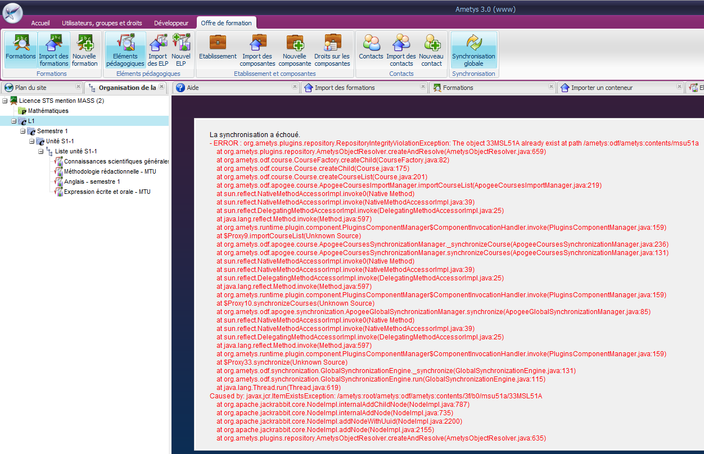Click the 'Caused by: javax.jcr.ItemExistsException' line
The height and width of the screenshot is (454, 704).
[x=376, y=396]
